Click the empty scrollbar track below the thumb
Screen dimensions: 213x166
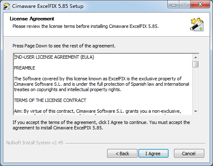[196, 88]
